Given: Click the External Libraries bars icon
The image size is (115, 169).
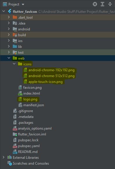Looking at the screenshot, I should point(9,157).
